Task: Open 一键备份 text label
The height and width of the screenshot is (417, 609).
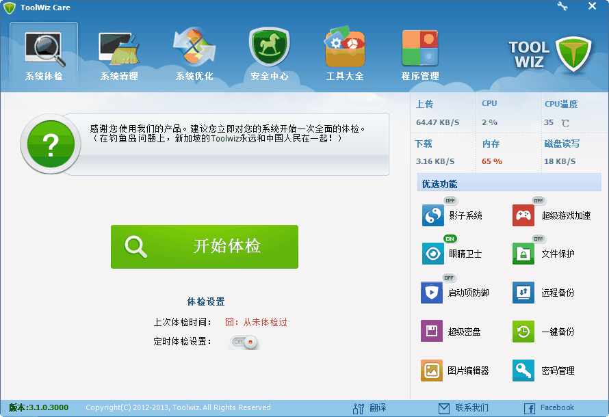Action: (558, 332)
